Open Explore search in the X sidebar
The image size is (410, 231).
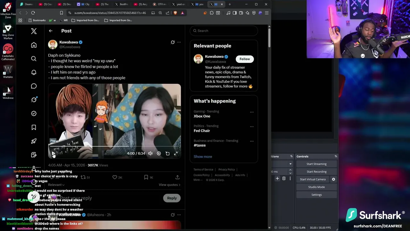(34, 59)
